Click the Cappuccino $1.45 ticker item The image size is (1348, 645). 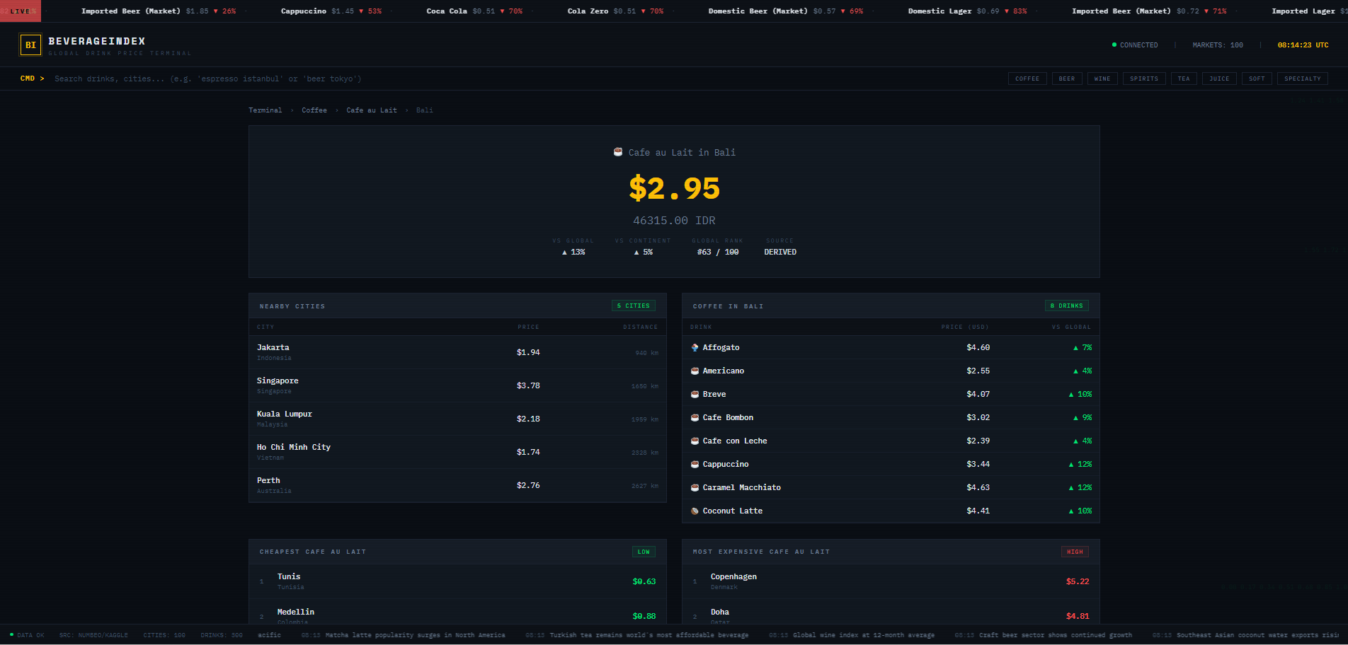[x=331, y=11]
